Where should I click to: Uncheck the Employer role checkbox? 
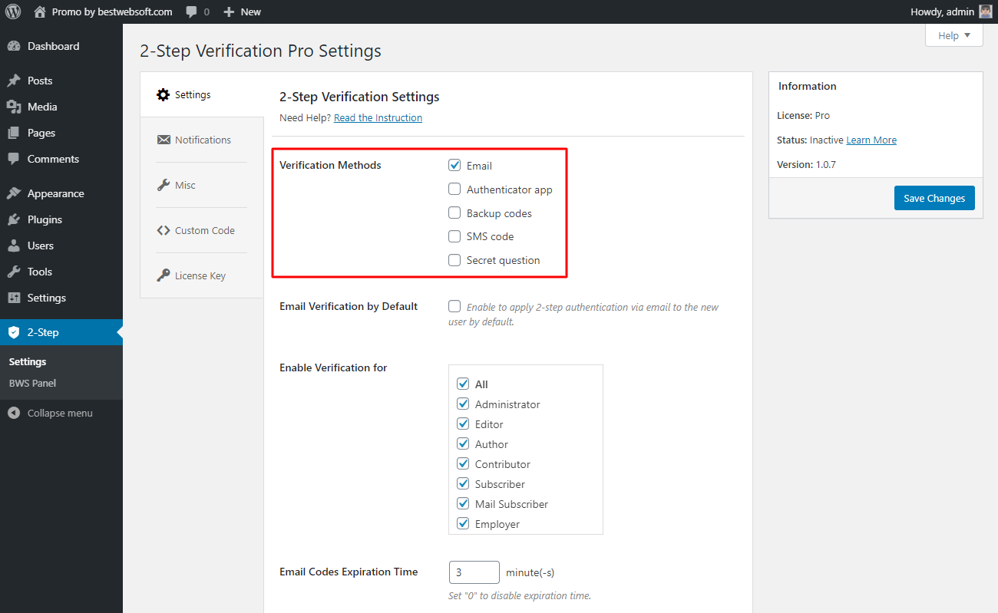point(463,523)
